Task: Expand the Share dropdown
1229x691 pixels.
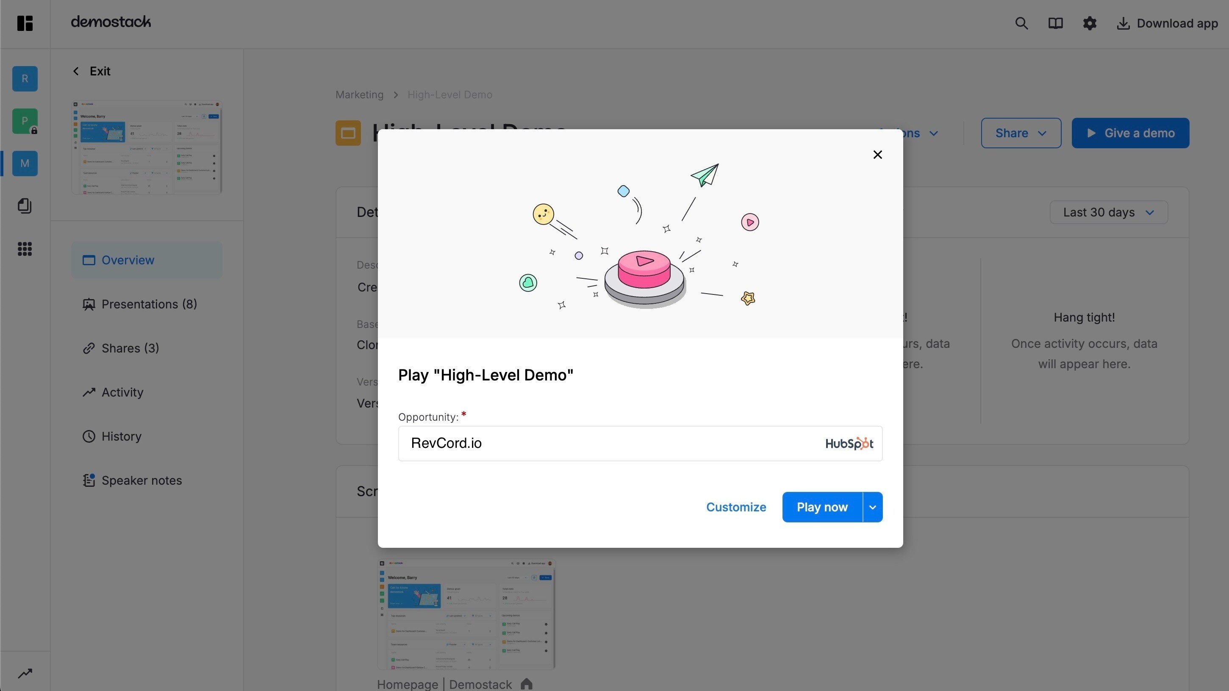Action: pos(1021,133)
